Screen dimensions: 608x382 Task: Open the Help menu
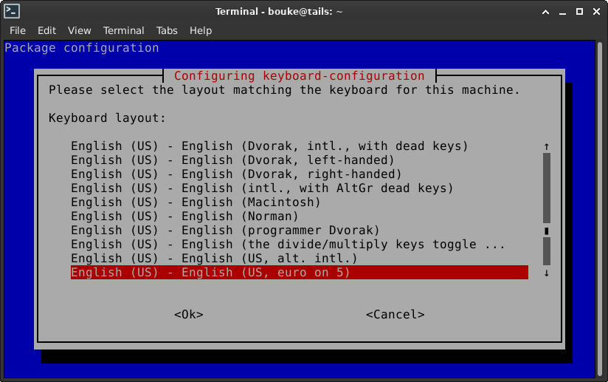coord(201,31)
